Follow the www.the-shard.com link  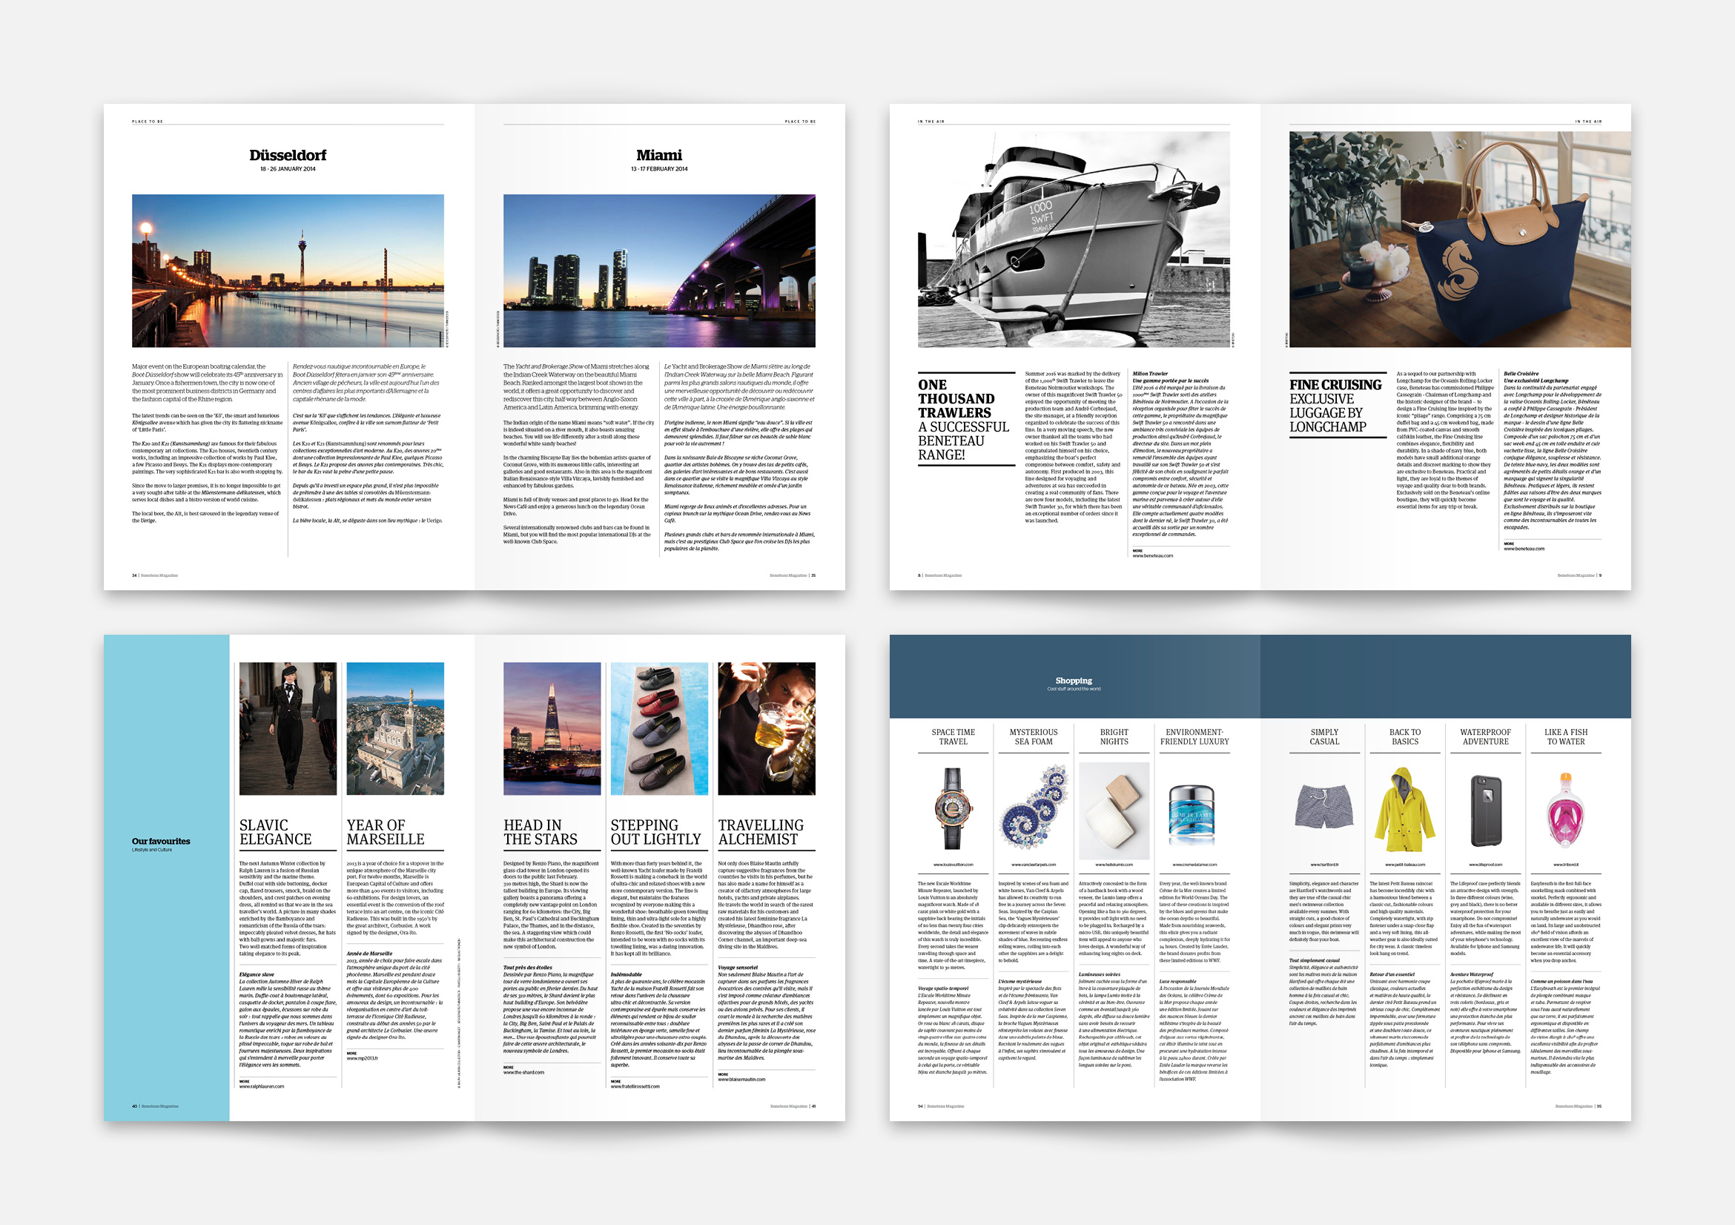[523, 1072]
